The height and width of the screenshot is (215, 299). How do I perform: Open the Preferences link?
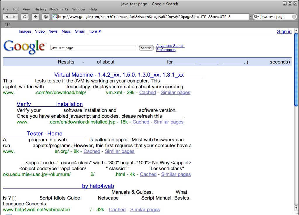click(x=166, y=50)
